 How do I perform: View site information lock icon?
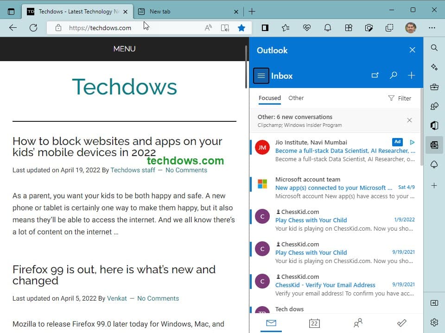click(58, 28)
